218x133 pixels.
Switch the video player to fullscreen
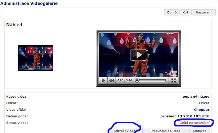click(174, 80)
